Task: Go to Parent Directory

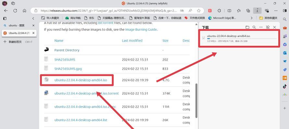Action: click(67, 50)
